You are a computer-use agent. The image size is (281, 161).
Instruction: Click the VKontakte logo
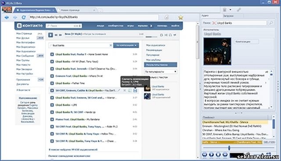click(x=30, y=25)
